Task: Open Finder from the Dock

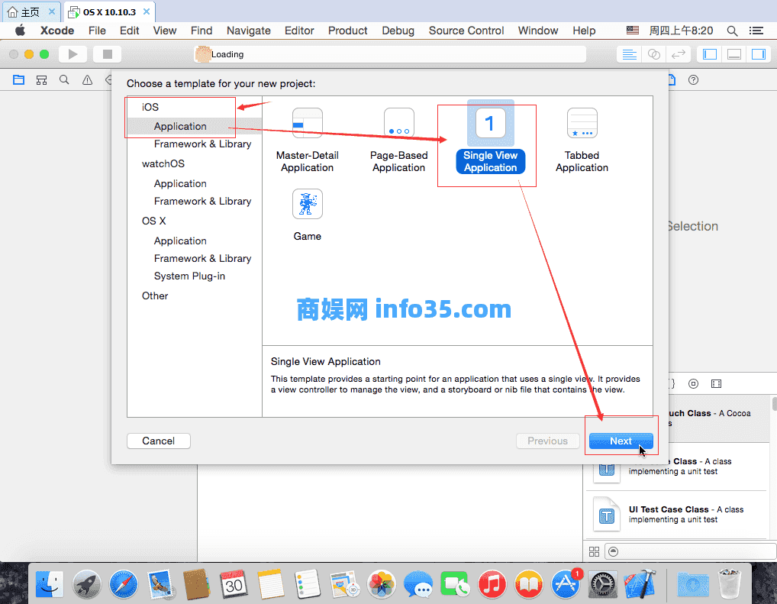Action: (49, 583)
